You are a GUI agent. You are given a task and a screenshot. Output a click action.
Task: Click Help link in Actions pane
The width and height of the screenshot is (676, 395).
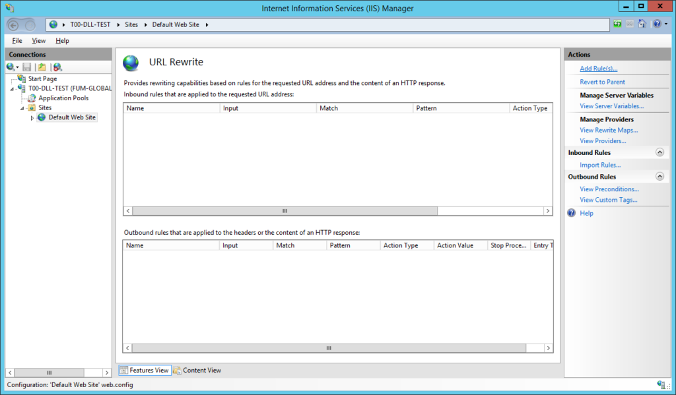click(x=586, y=213)
